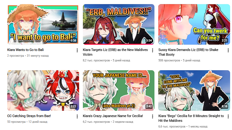Screen dimensions: 232x130
Task: Open three-dot menu for CC Catching Strays from Bae
Action: pyautogui.click(x=77, y=116)
